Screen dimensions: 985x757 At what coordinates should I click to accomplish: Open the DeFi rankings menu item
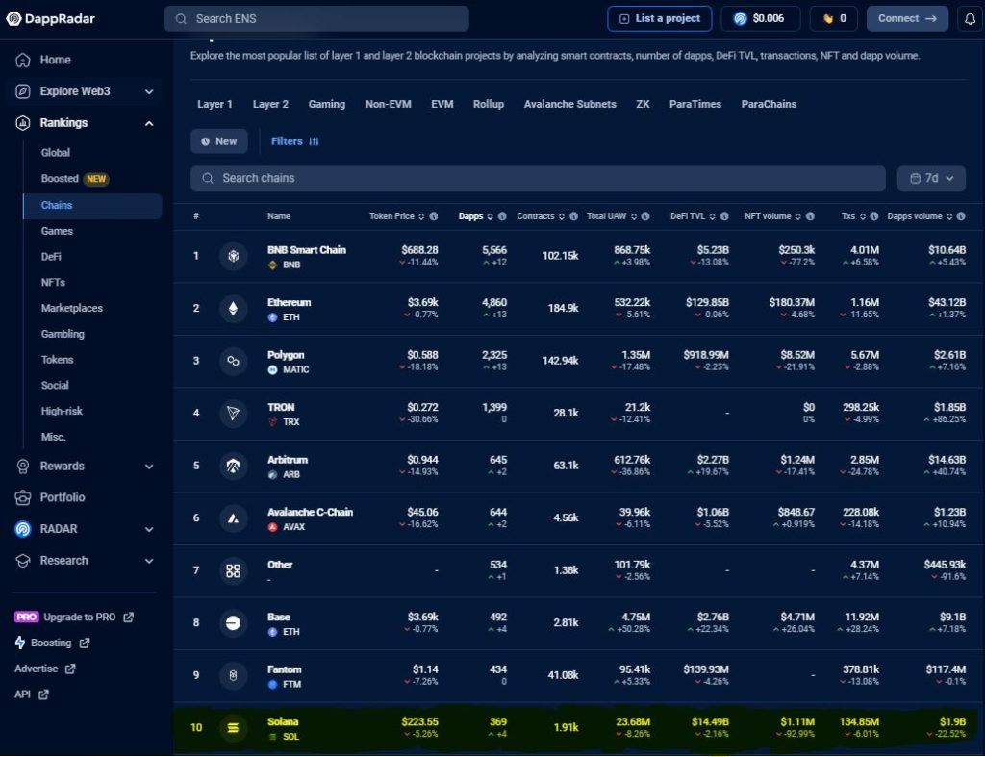pos(53,257)
